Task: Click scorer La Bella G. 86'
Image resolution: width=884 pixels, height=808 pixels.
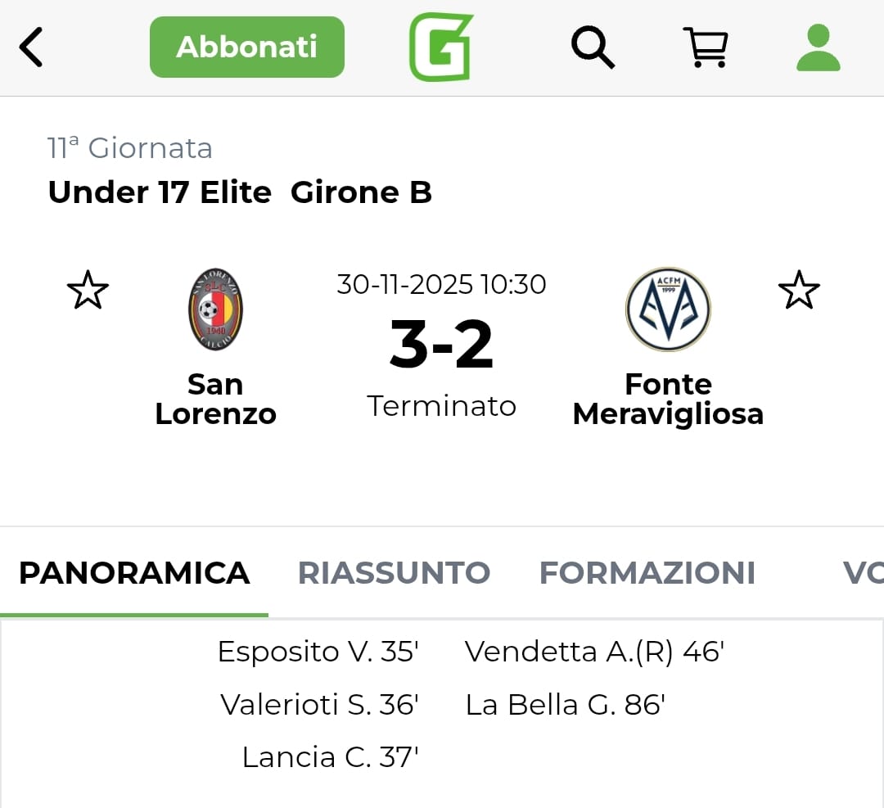Action: point(565,705)
